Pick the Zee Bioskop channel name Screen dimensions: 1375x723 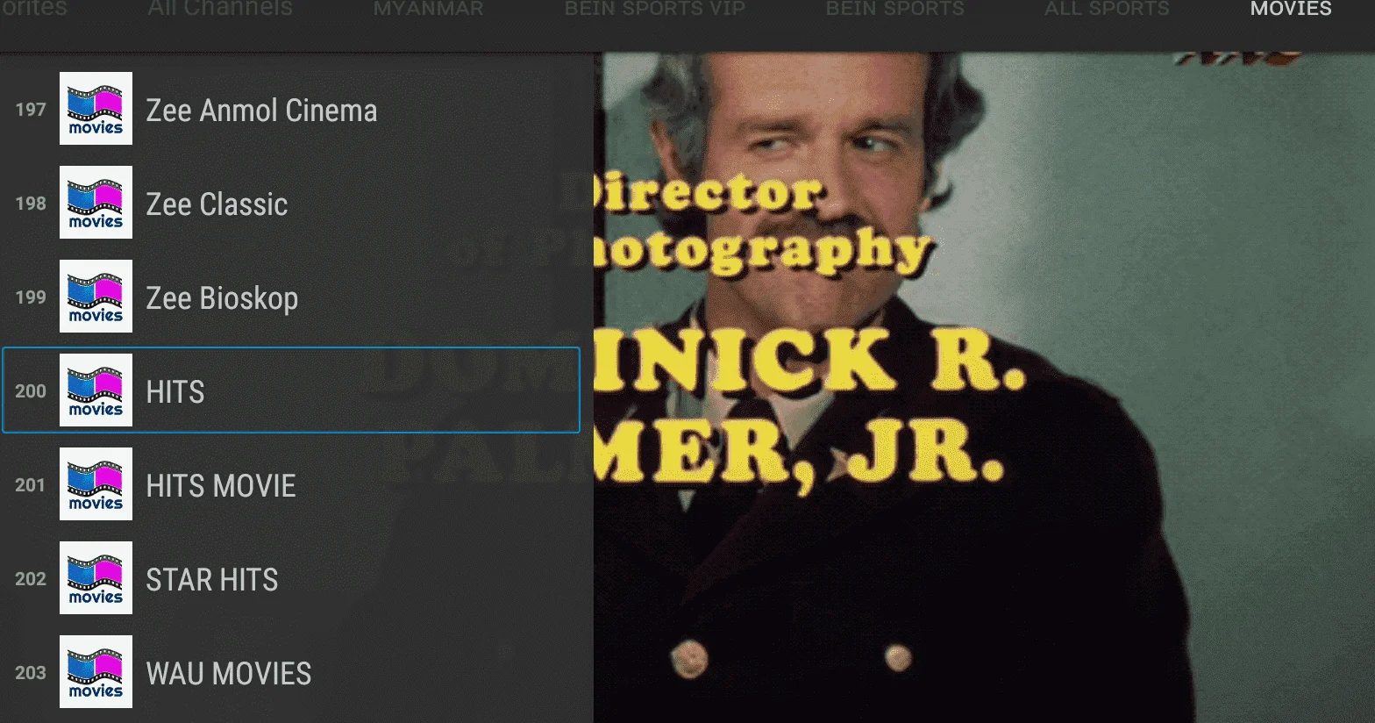coord(222,298)
